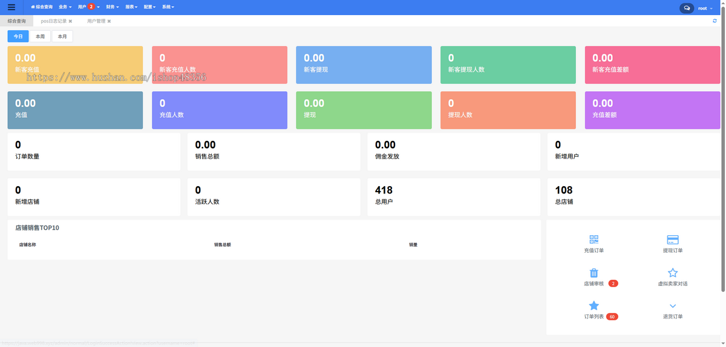
Task: Click the 提现人数 orange card
Action: [x=508, y=110]
